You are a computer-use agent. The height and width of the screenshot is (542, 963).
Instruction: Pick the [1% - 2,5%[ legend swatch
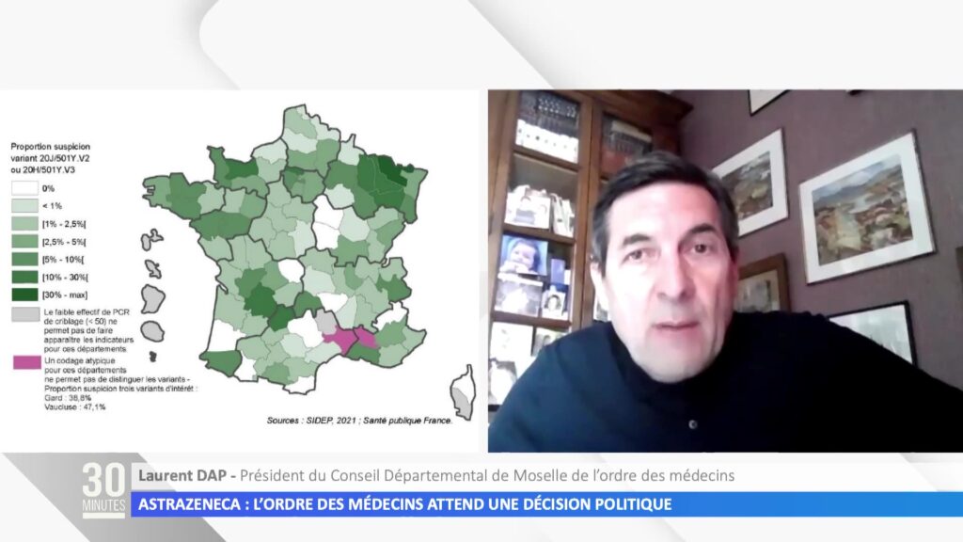(x=24, y=224)
